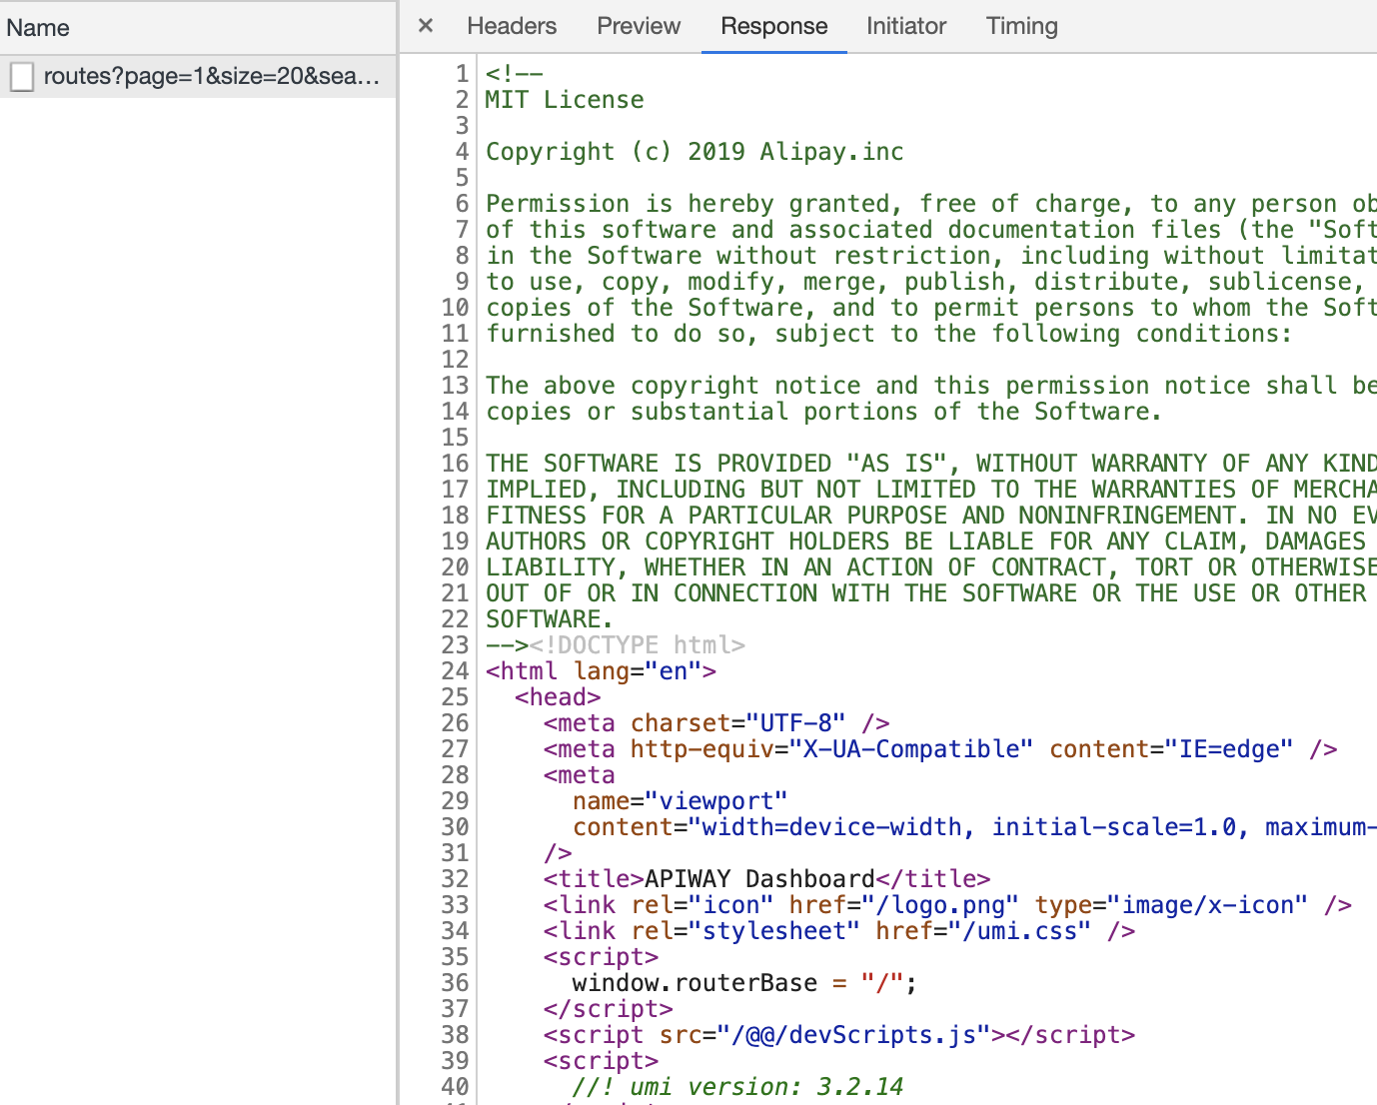Select the /umi.css stylesheet href text

[x=1023, y=930]
